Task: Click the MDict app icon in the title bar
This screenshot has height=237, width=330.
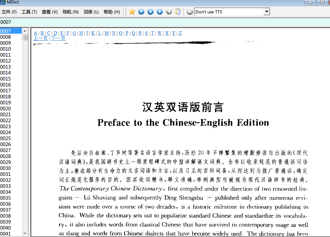Action: [x=3, y=2]
